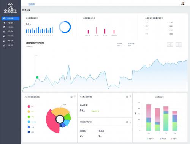Click the "0" high-risk count
Screen dimensions: 190x144
(81, 136)
